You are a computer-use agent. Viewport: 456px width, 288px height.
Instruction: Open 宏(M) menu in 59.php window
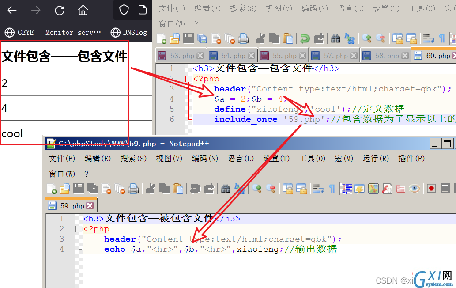(344, 159)
